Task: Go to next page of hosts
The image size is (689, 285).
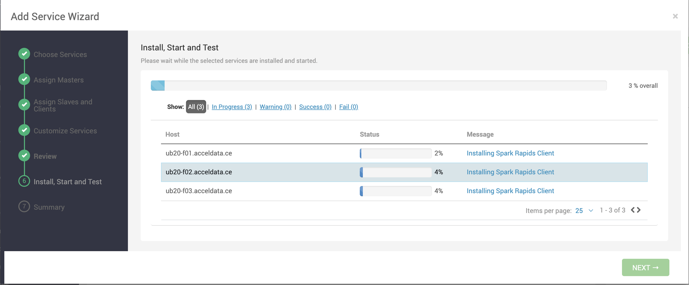Action: [639, 210]
